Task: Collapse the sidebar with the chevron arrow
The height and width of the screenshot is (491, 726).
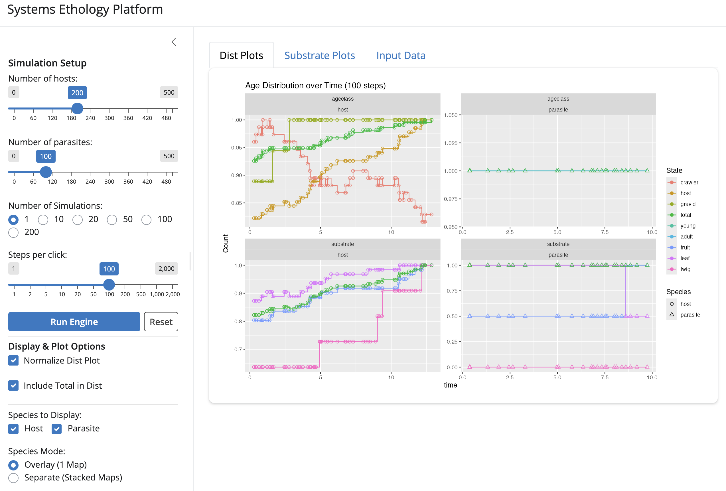Action: click(x=174, y=42)
